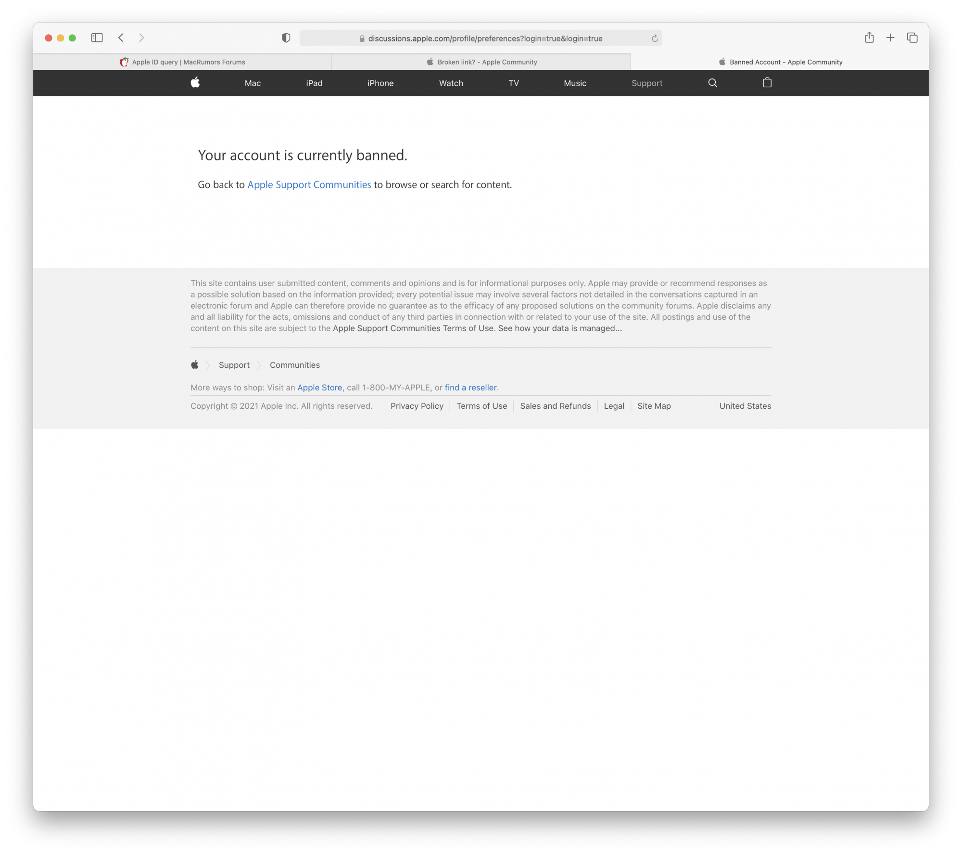Open the Privacy Policy footer link
Screen dimensions: 962x855
tap(417, 406)
